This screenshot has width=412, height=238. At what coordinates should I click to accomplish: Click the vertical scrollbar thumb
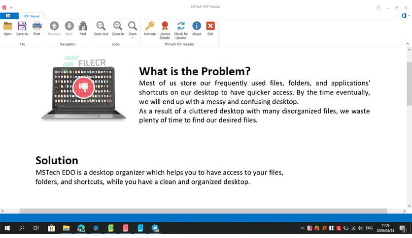click(410, 84)
